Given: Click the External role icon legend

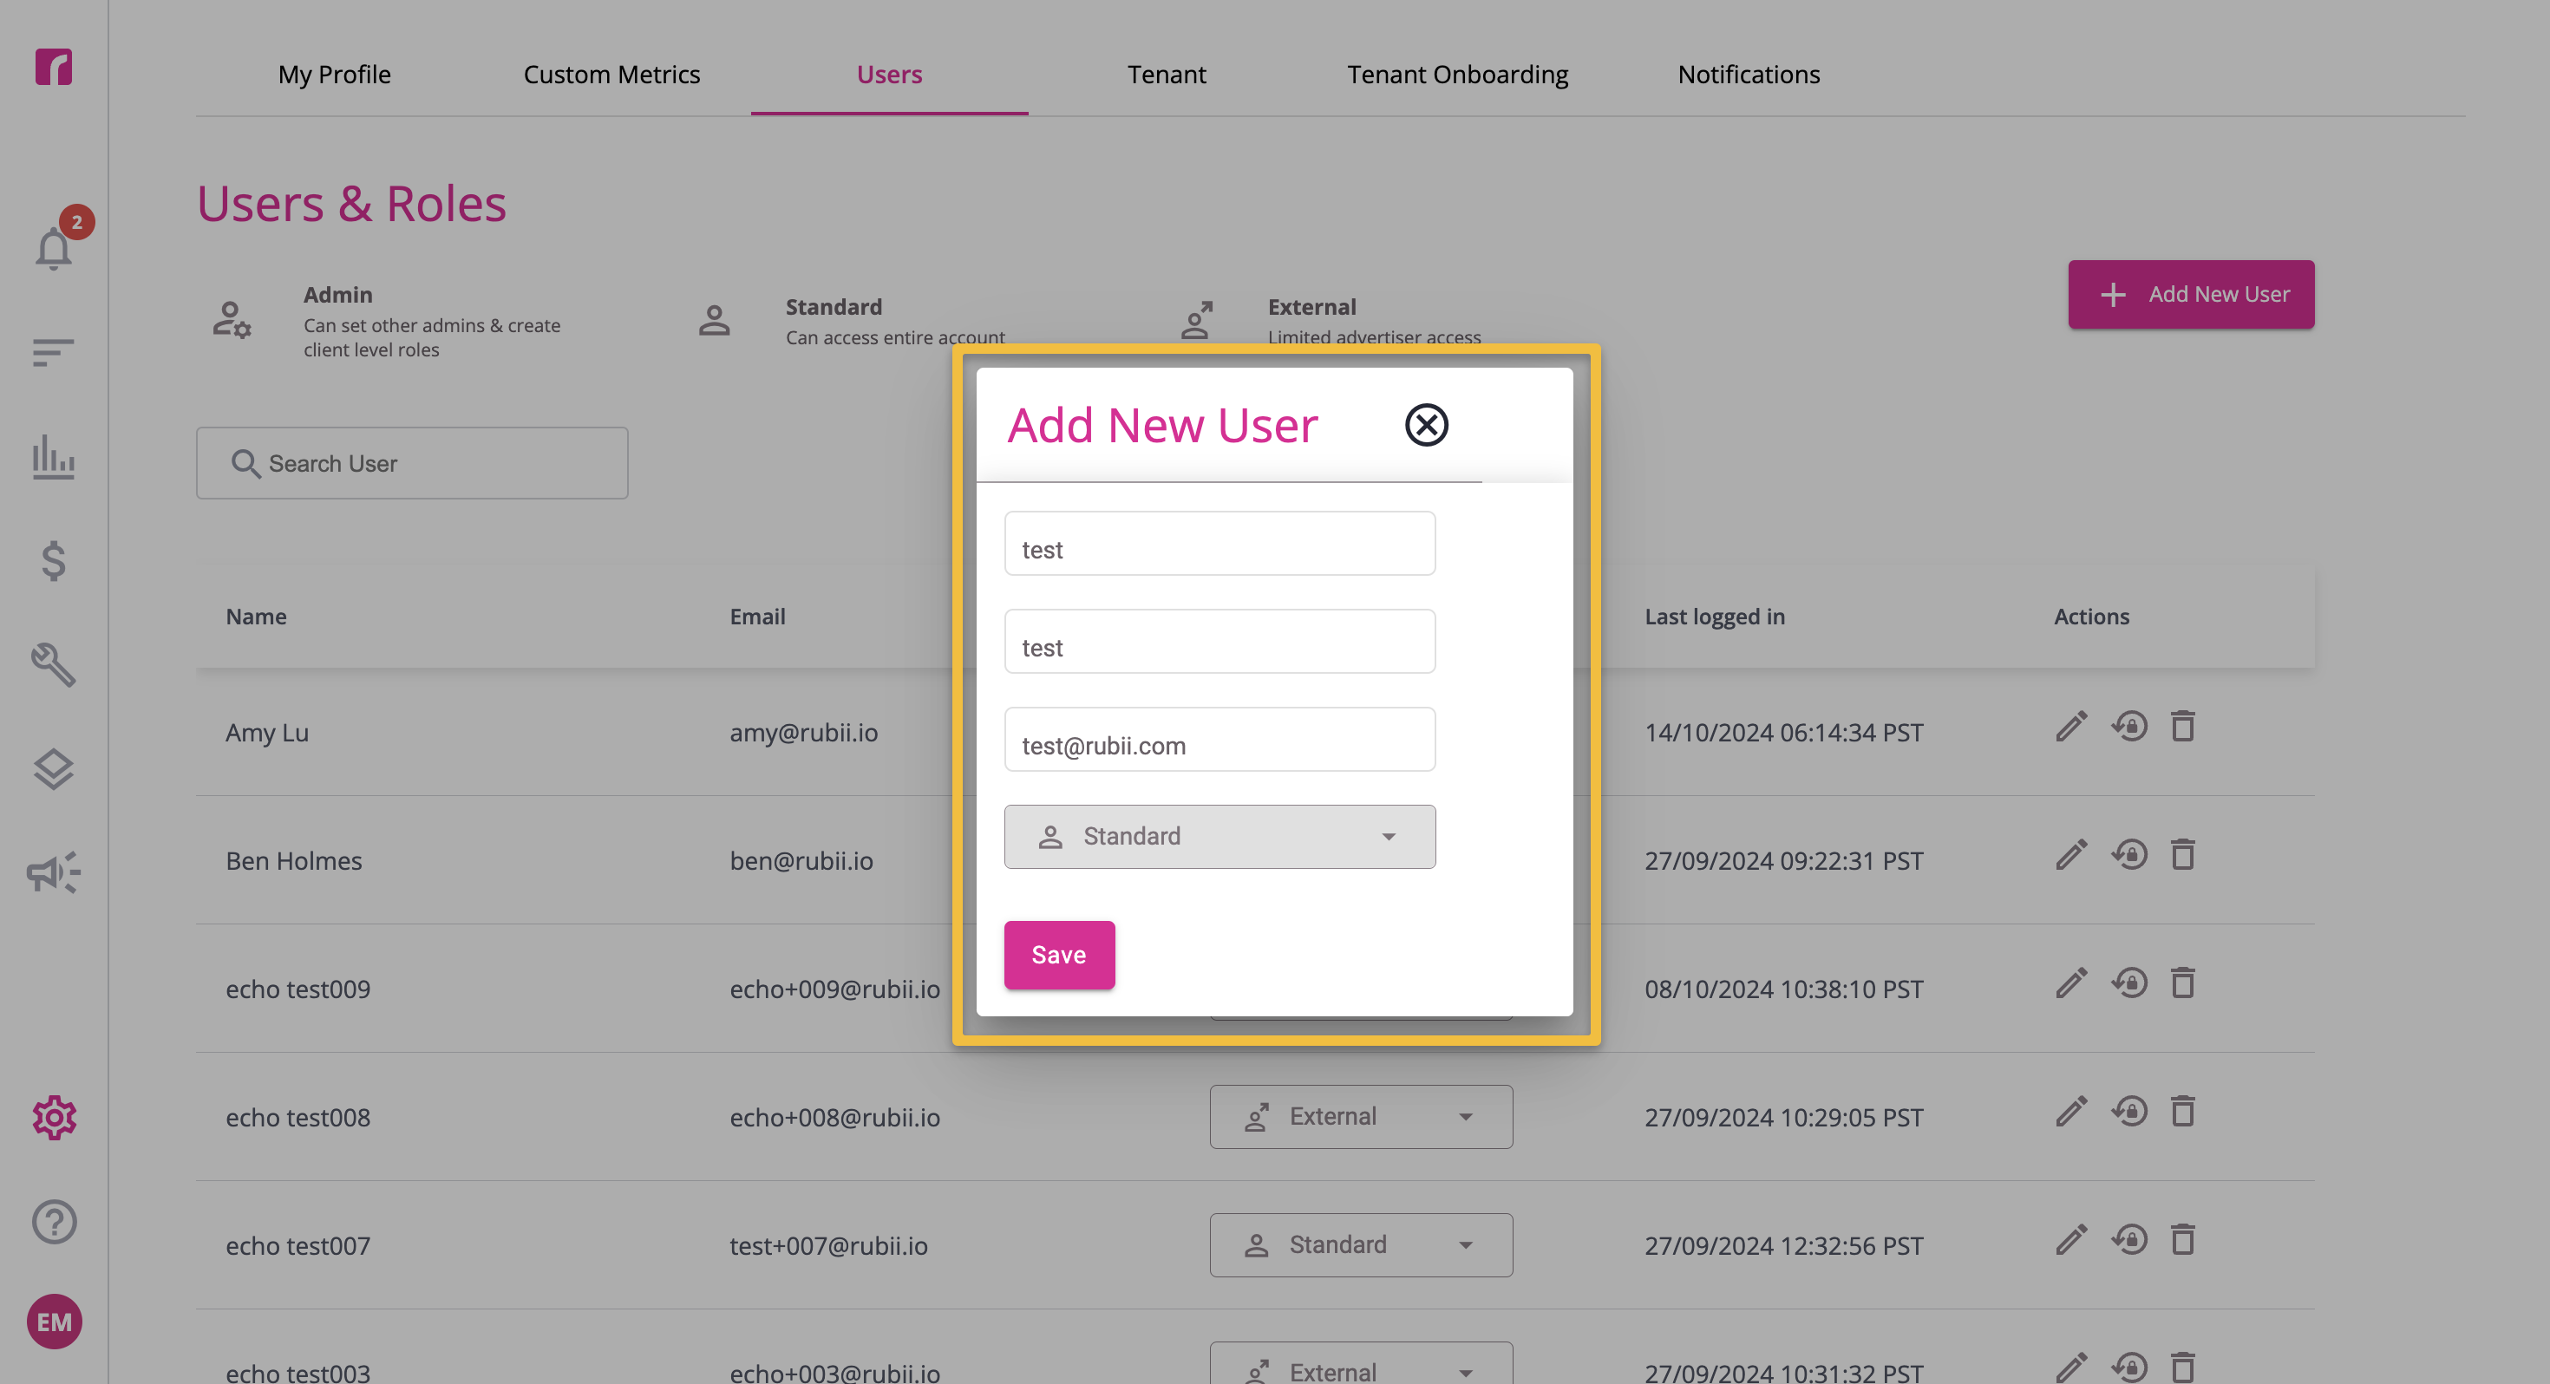Looking at the screenshot, I should 1197,320.
